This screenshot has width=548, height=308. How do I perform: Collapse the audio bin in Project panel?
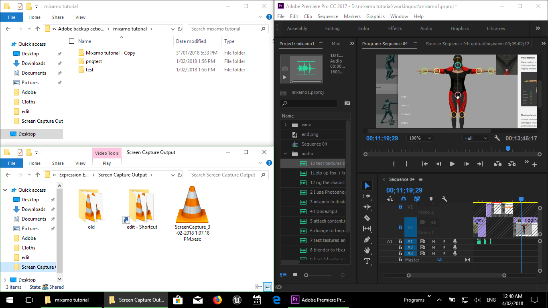pos(285,154)
